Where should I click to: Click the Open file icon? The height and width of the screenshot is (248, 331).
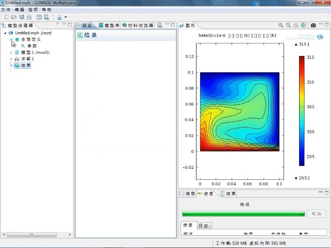tap(14, 17)
